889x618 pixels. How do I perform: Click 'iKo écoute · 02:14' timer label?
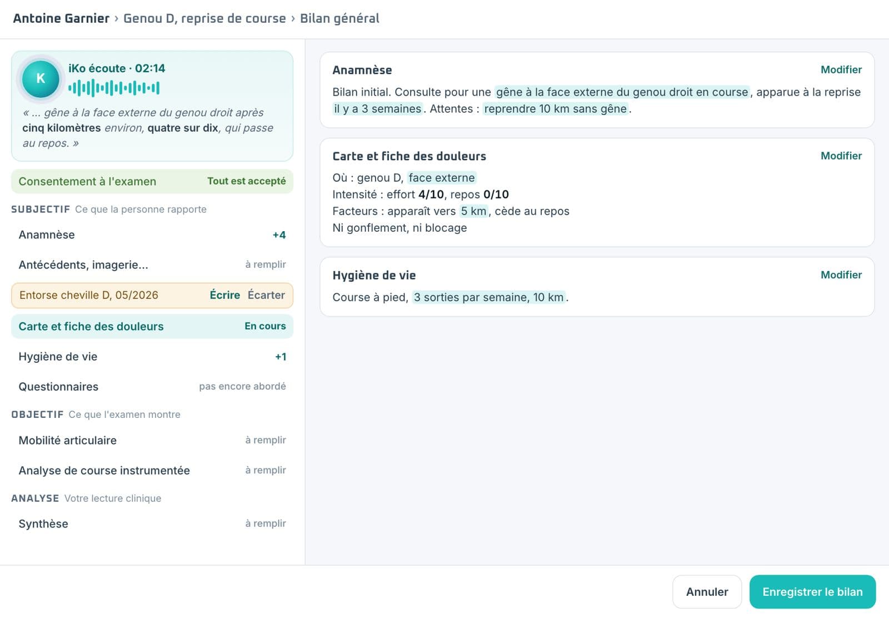pyautogui.click(x=117, y=68)
